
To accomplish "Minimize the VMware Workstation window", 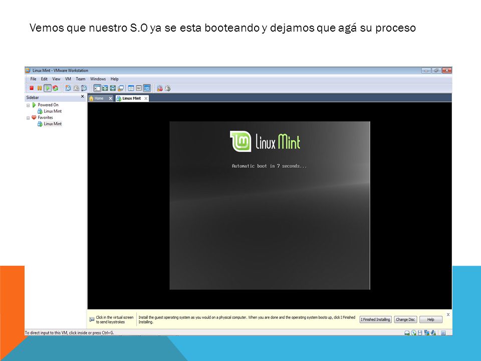I will pyautogui.click(x=426, y=71).
